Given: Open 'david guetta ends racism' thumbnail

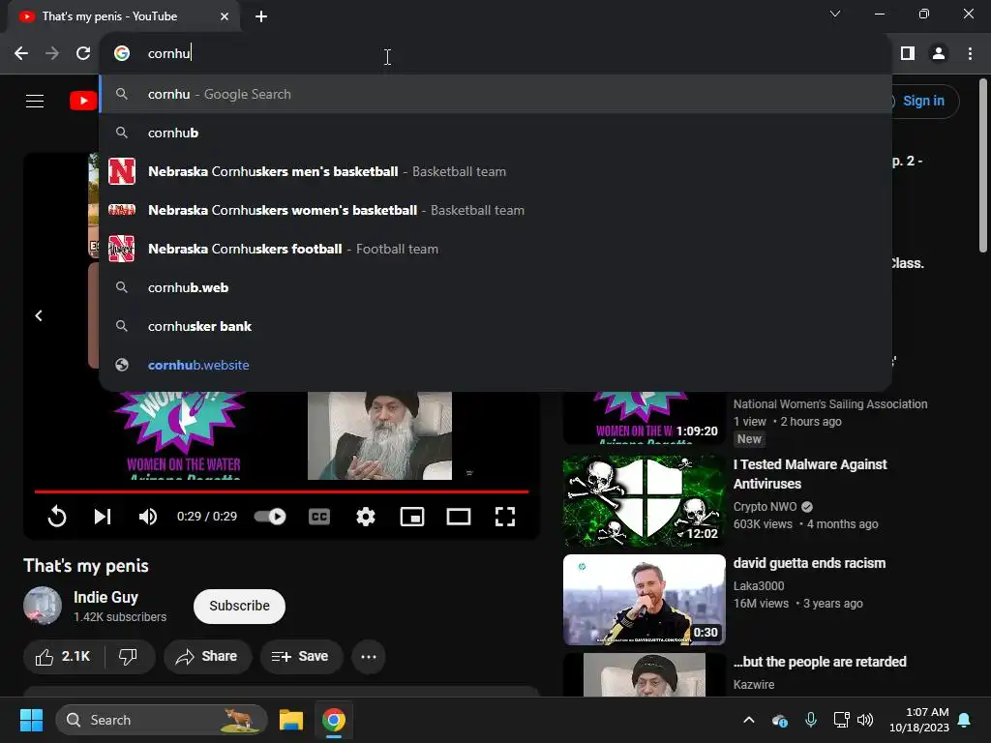Looking at the screenshot, I should (x=644, y=600).
